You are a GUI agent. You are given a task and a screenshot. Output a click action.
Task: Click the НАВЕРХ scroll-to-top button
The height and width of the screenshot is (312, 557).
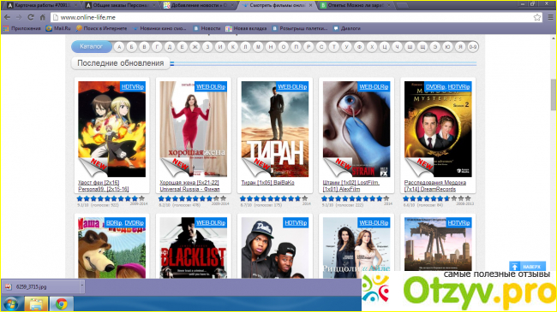point(527,266)
